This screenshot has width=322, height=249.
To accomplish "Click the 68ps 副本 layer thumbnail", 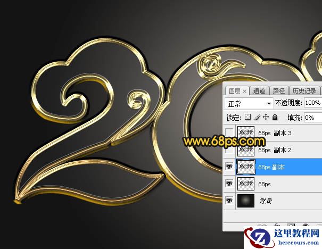I will [246, 167].
